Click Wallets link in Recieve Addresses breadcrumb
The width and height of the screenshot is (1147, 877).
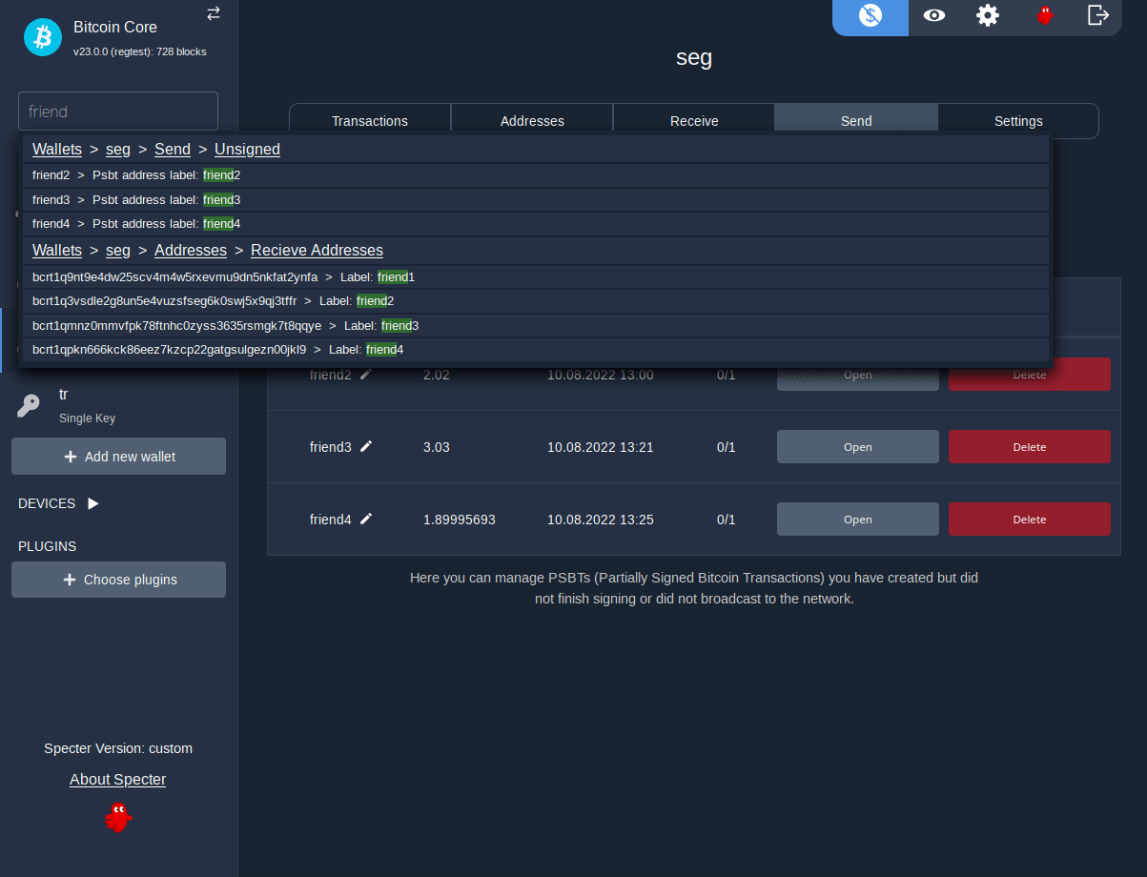[x=57, y=251]
